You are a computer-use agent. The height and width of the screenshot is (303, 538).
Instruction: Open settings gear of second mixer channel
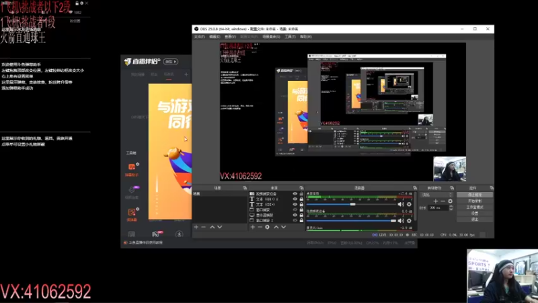pos(409,221)
